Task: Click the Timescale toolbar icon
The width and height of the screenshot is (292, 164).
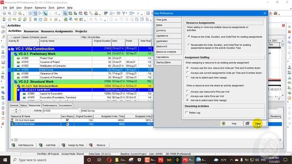Action: point(118,13)
